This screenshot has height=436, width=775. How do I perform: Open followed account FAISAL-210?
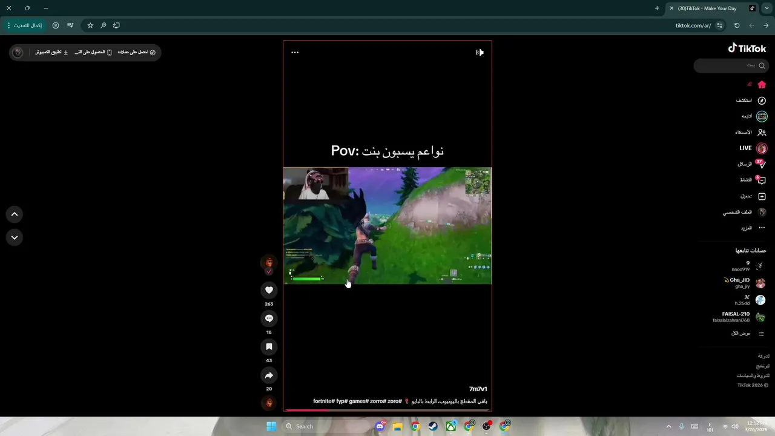[739, 317]
